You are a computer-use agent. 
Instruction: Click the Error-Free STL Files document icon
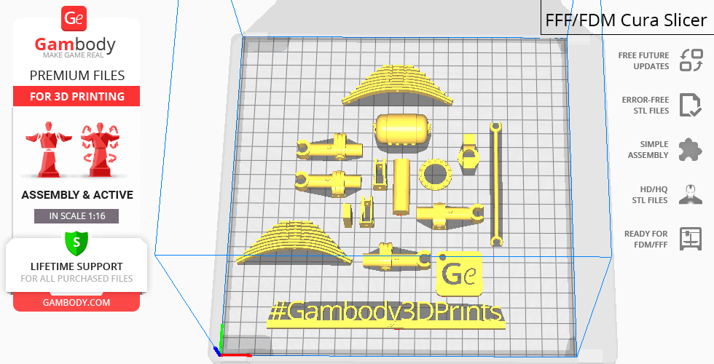pos(689,105)
